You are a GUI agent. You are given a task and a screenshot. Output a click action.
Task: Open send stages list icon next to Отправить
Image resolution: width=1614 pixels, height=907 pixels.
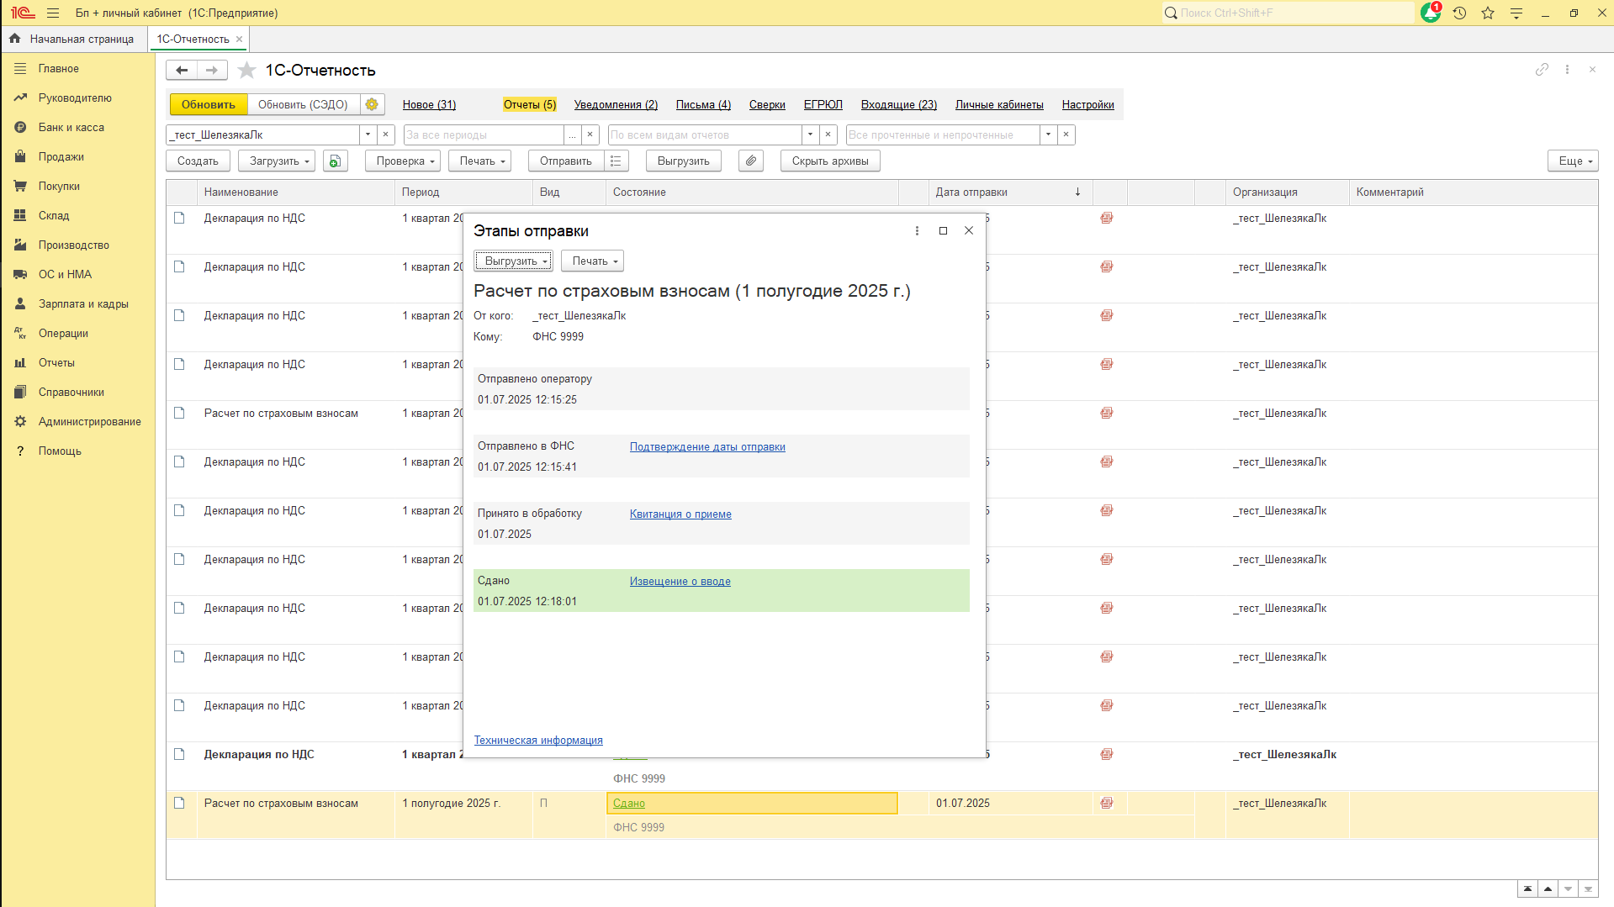(616, 161)
